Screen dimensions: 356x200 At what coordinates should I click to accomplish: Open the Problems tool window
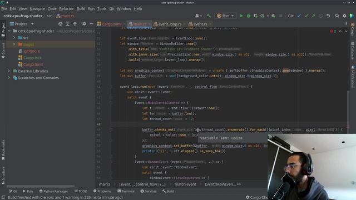[102, 191]
